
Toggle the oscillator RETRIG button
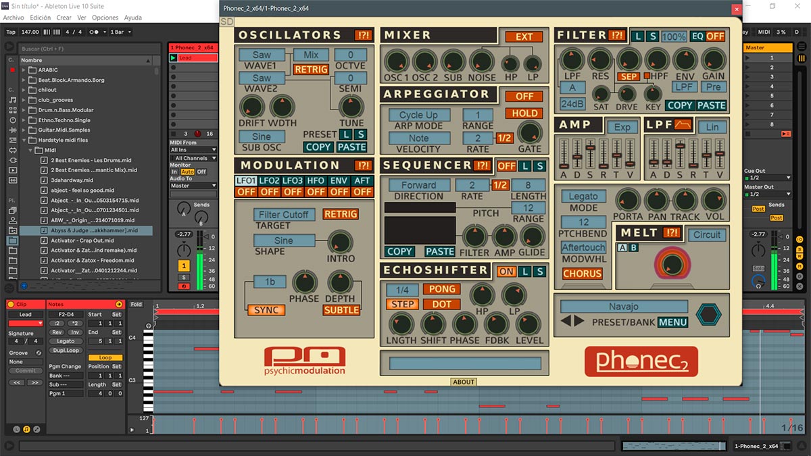click(x=311, y=69)
